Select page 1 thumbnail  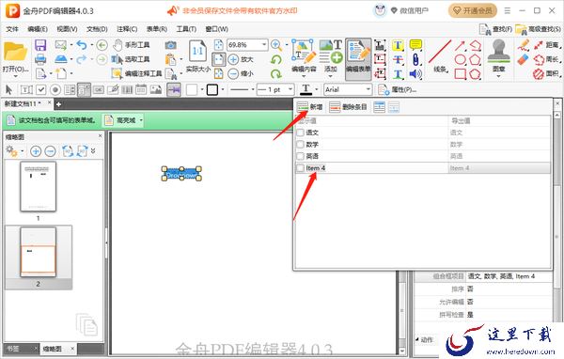[39, 186]
